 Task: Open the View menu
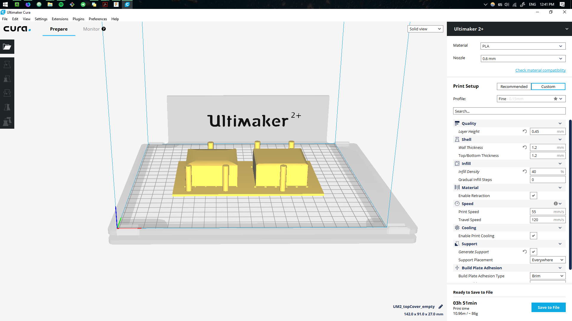[x=27, y=19]
